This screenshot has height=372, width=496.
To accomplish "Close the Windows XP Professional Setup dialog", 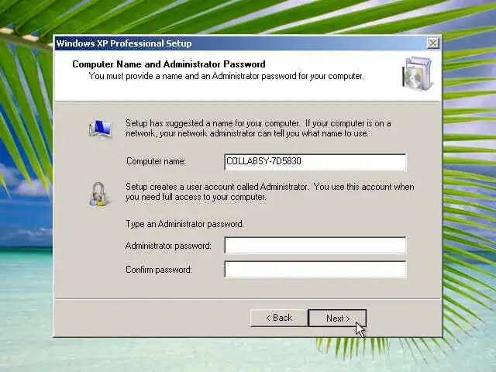I will click(x=432, y=43).
